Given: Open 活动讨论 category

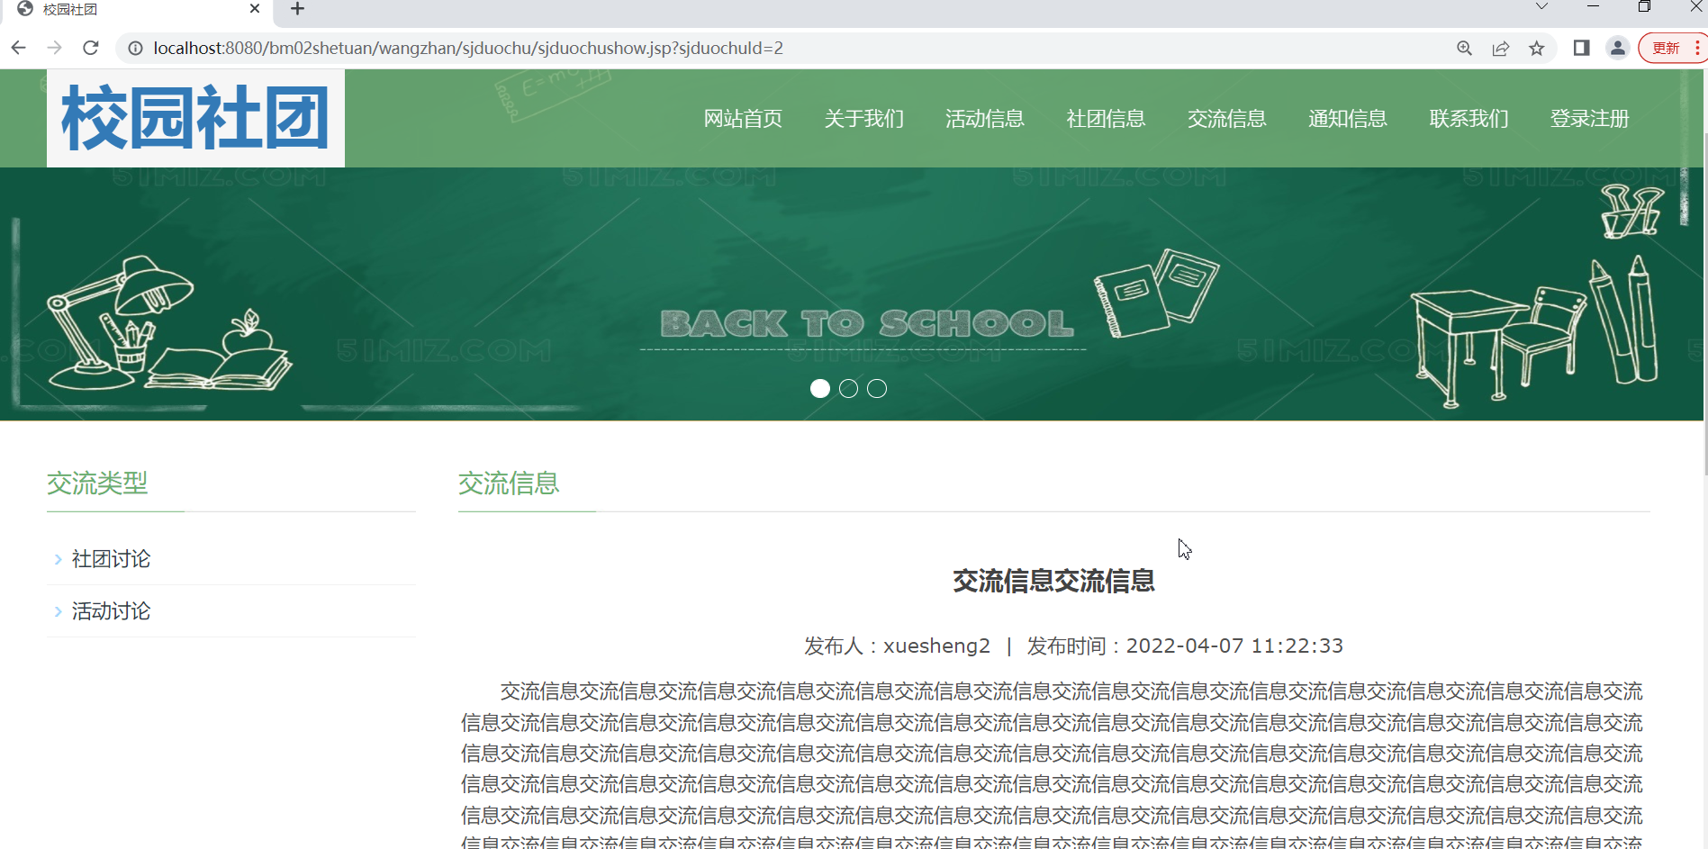Looking at the screenshot, I should (x=111, y=611).
